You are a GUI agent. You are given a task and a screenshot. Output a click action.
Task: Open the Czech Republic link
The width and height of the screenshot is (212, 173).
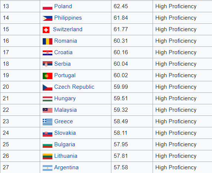74,87
